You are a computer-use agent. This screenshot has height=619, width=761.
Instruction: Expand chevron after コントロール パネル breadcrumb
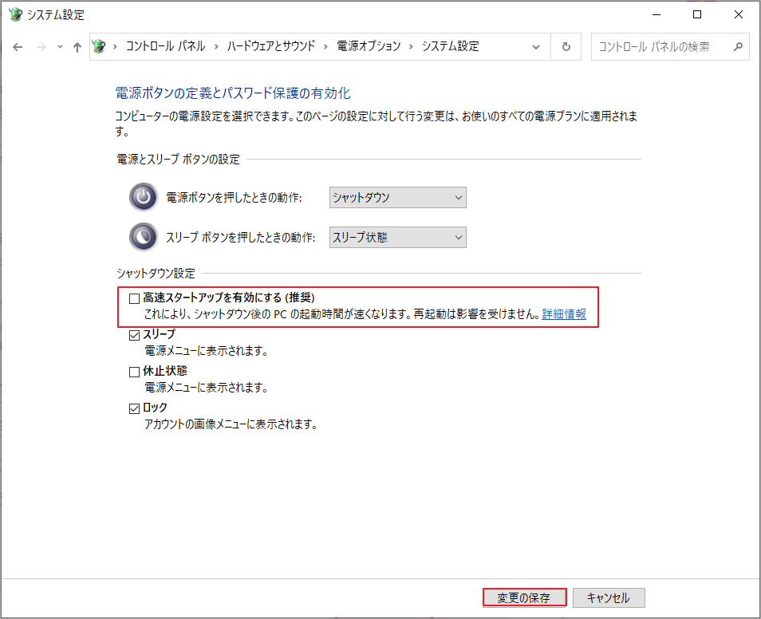point(216,46)
